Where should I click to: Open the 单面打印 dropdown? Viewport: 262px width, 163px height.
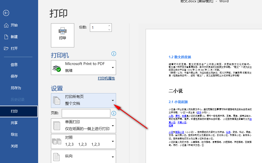point(83,126)
